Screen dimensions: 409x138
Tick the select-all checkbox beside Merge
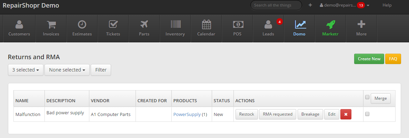[367, 97]
